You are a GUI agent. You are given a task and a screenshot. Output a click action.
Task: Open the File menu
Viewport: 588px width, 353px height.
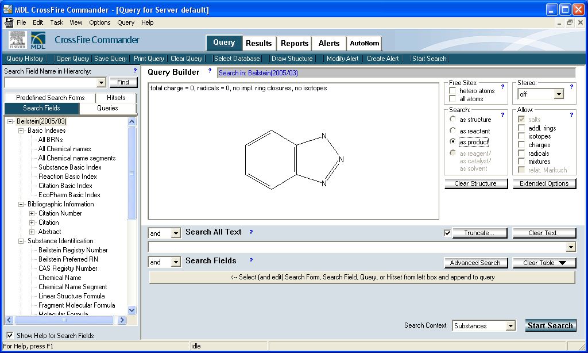coord(21,22)
